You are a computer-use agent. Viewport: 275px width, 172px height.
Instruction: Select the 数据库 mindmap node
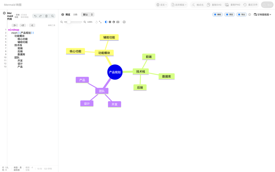pos(167,76)
